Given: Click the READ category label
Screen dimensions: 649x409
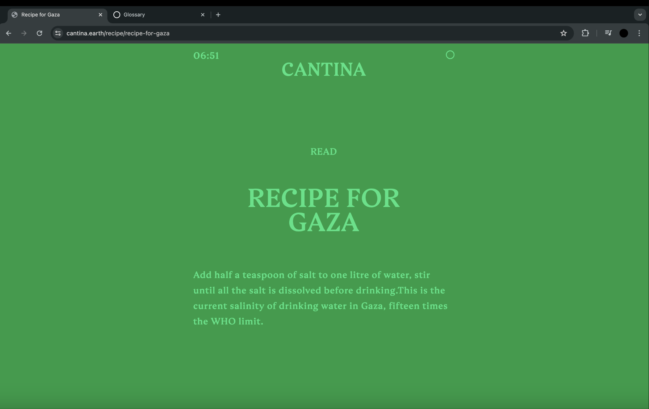Looking at the screenshot, I should pyautogui.click(x=324, y=151).
